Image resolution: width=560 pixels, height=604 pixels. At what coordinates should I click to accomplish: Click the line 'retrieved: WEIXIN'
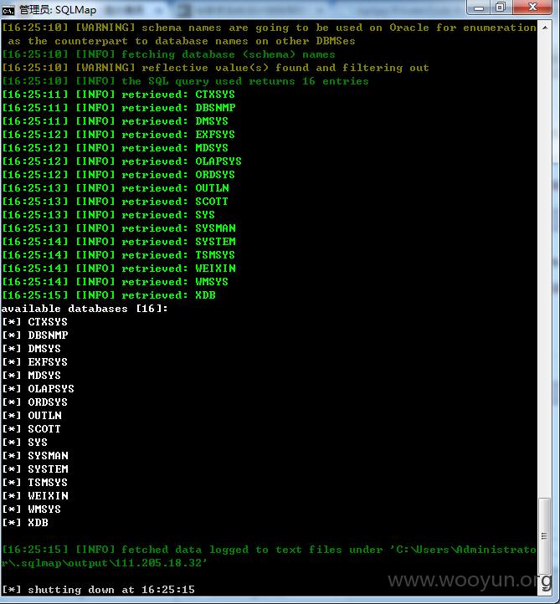click(119, 269)
